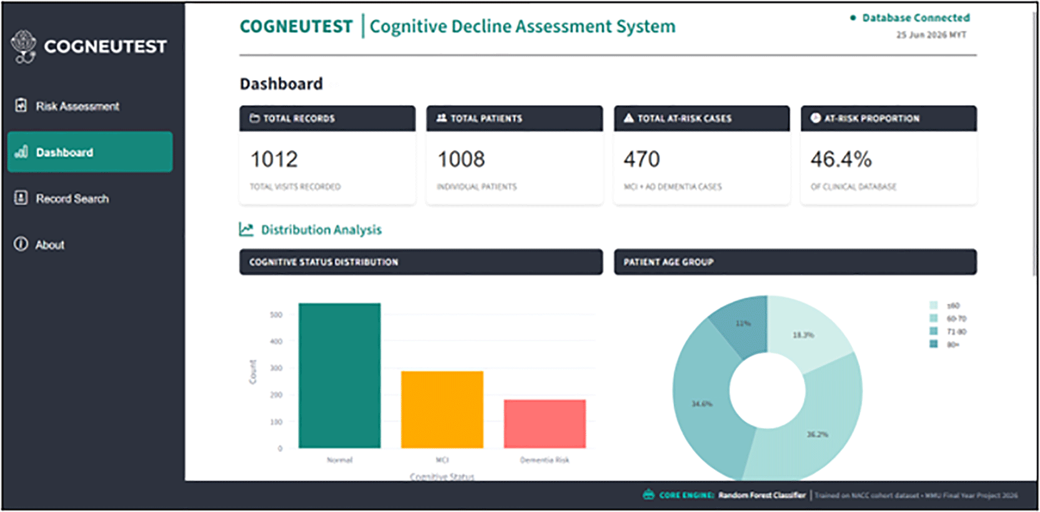Click the Record Search sidebar icon
Viewport: 1040px width, 512px height.
pyautogui.click(x=21, y=198)
